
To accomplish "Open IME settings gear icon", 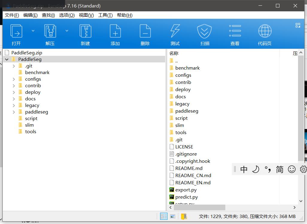I will coord(303,169).
